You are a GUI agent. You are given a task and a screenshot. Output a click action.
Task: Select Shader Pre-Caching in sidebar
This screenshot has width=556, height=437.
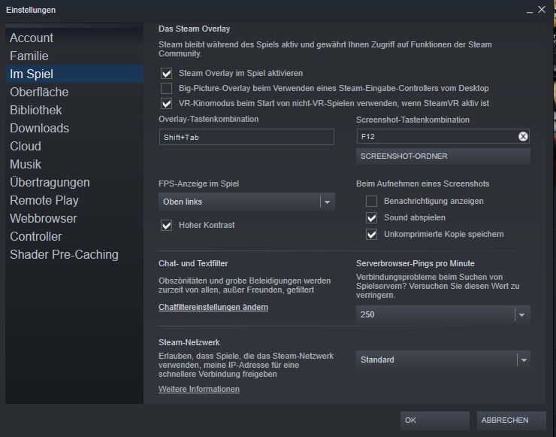point(64,254)
